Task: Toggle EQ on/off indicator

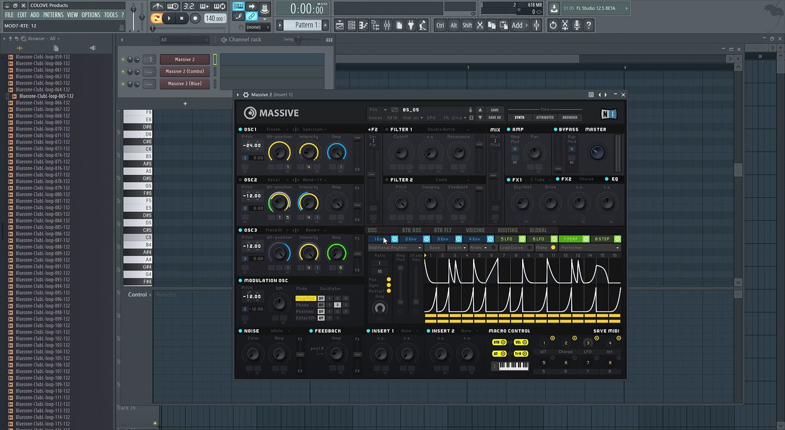Action: click(607, 179)
